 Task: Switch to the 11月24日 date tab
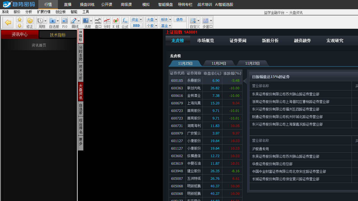click(219, 63)
